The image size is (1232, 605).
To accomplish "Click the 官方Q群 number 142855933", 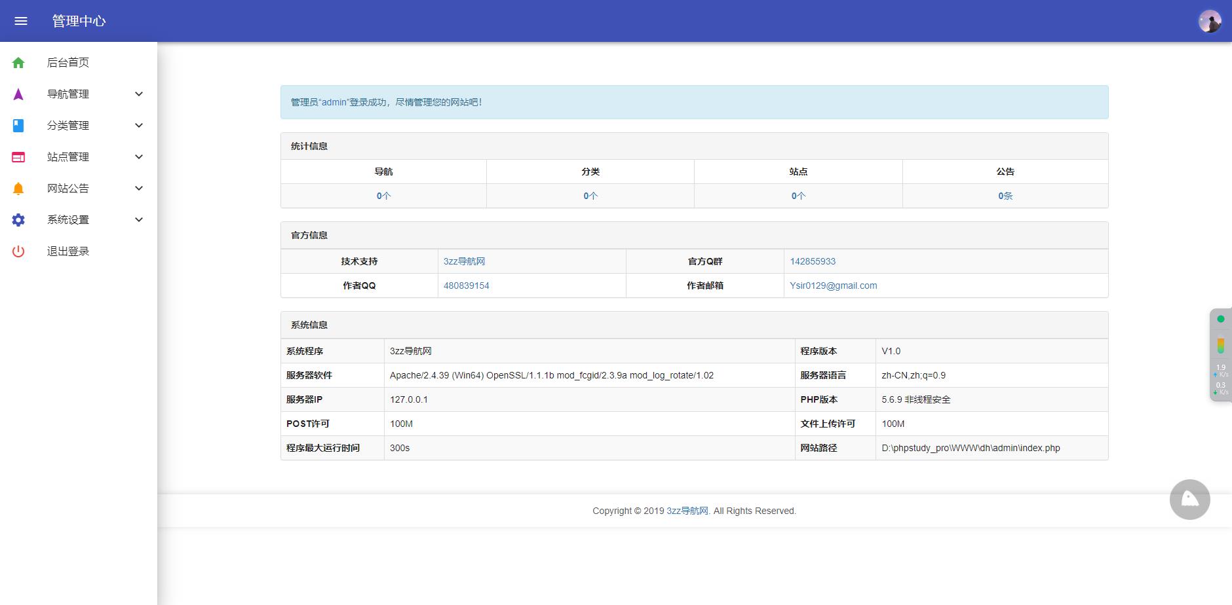I will click(813, 261).
